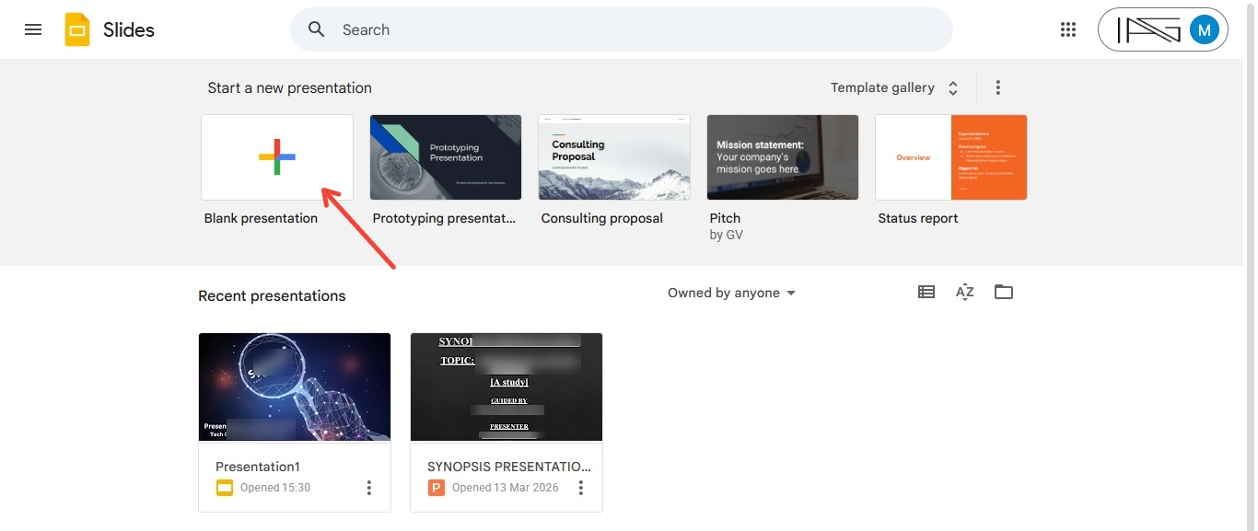Open the SYNOPSIS PRESENTATION thumbnail
This screenshot has height=531, width=1258.
coord(507,387)
